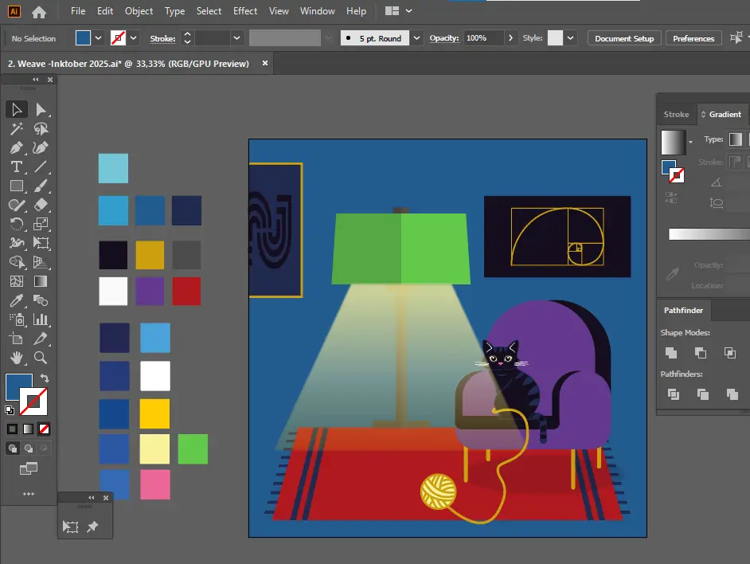Select the Slice tool

[41, 339]
